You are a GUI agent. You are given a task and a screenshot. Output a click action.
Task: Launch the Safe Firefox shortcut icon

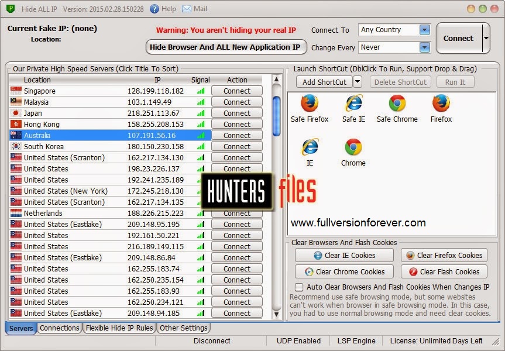click(310, 103)
